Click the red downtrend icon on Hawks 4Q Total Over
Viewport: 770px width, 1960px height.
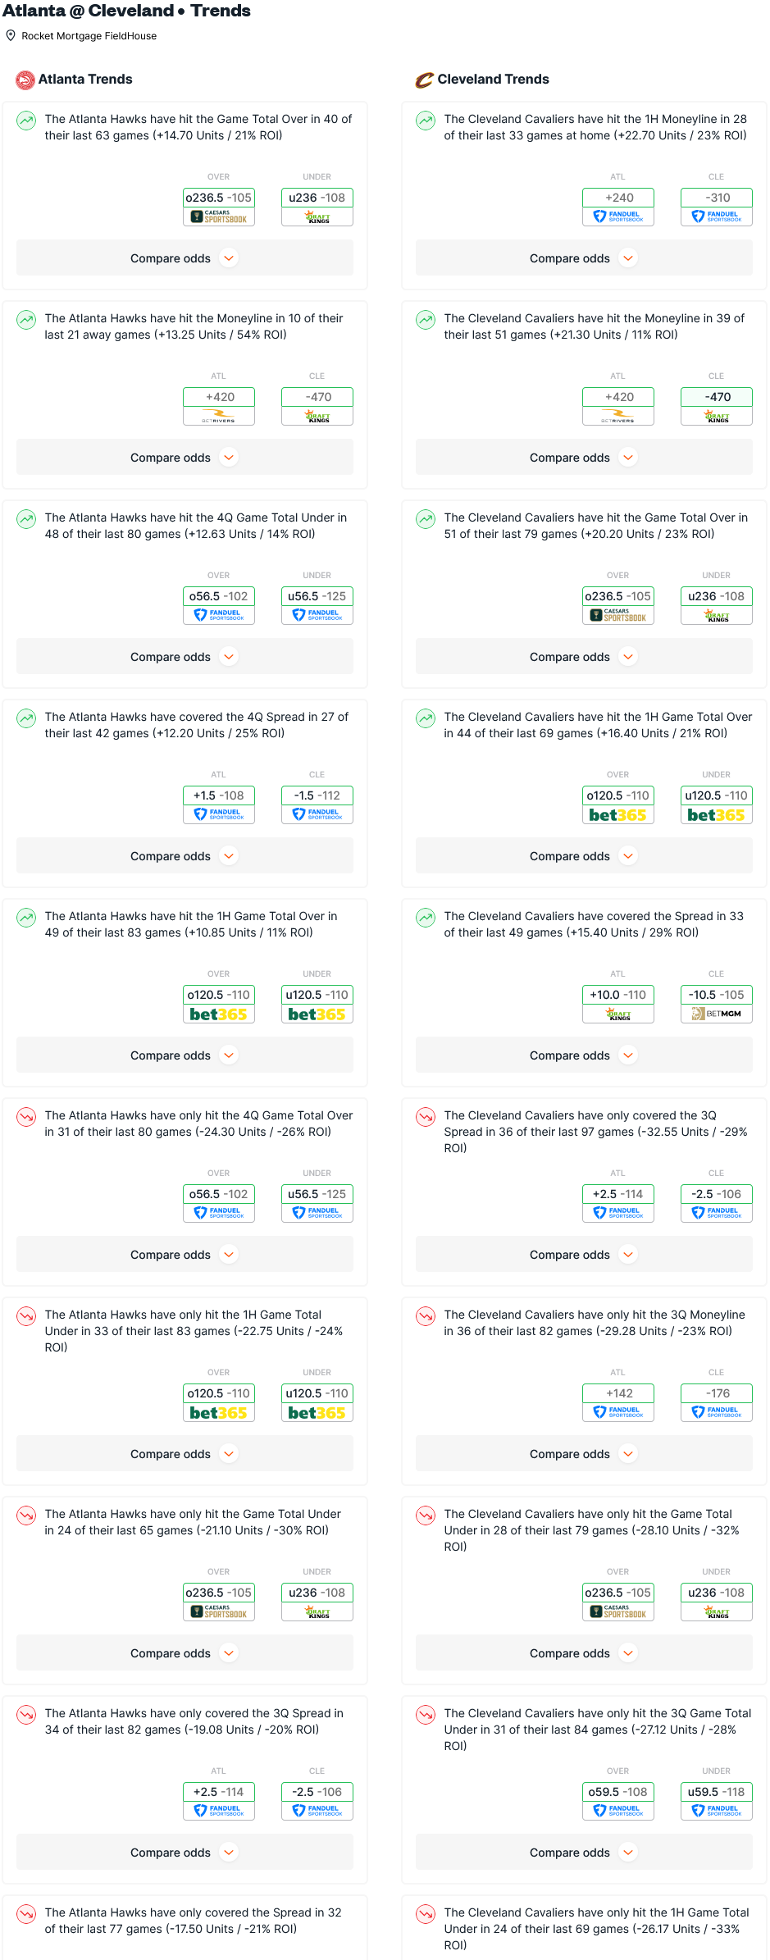point(26,1117)
